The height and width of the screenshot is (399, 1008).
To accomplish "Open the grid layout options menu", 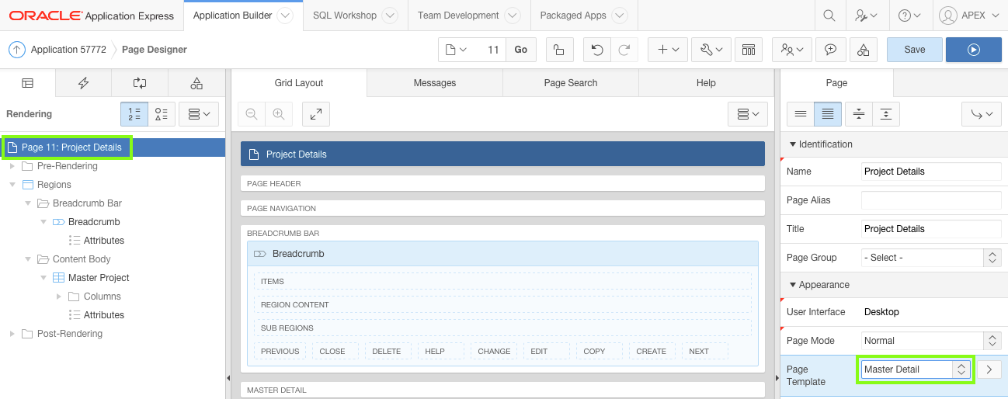I will [748, 114].
